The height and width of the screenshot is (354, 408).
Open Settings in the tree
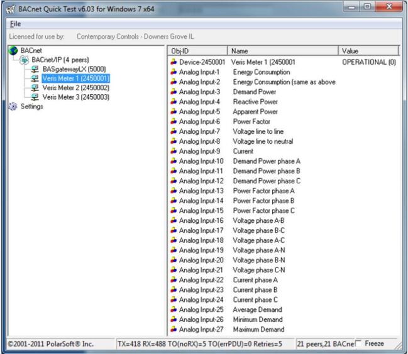[x=31, y=107]
